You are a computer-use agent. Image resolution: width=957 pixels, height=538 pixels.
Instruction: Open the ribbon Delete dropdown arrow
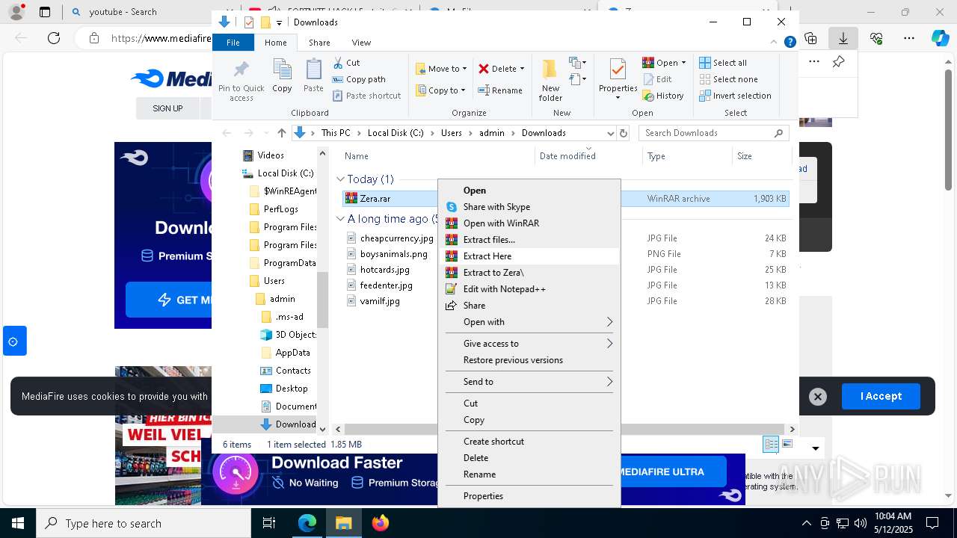point(522,69)
